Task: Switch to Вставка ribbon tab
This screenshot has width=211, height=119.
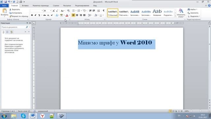Action: (x=25, y=6)
